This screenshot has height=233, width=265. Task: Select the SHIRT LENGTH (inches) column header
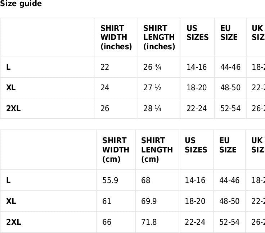(x=159, y=37)
